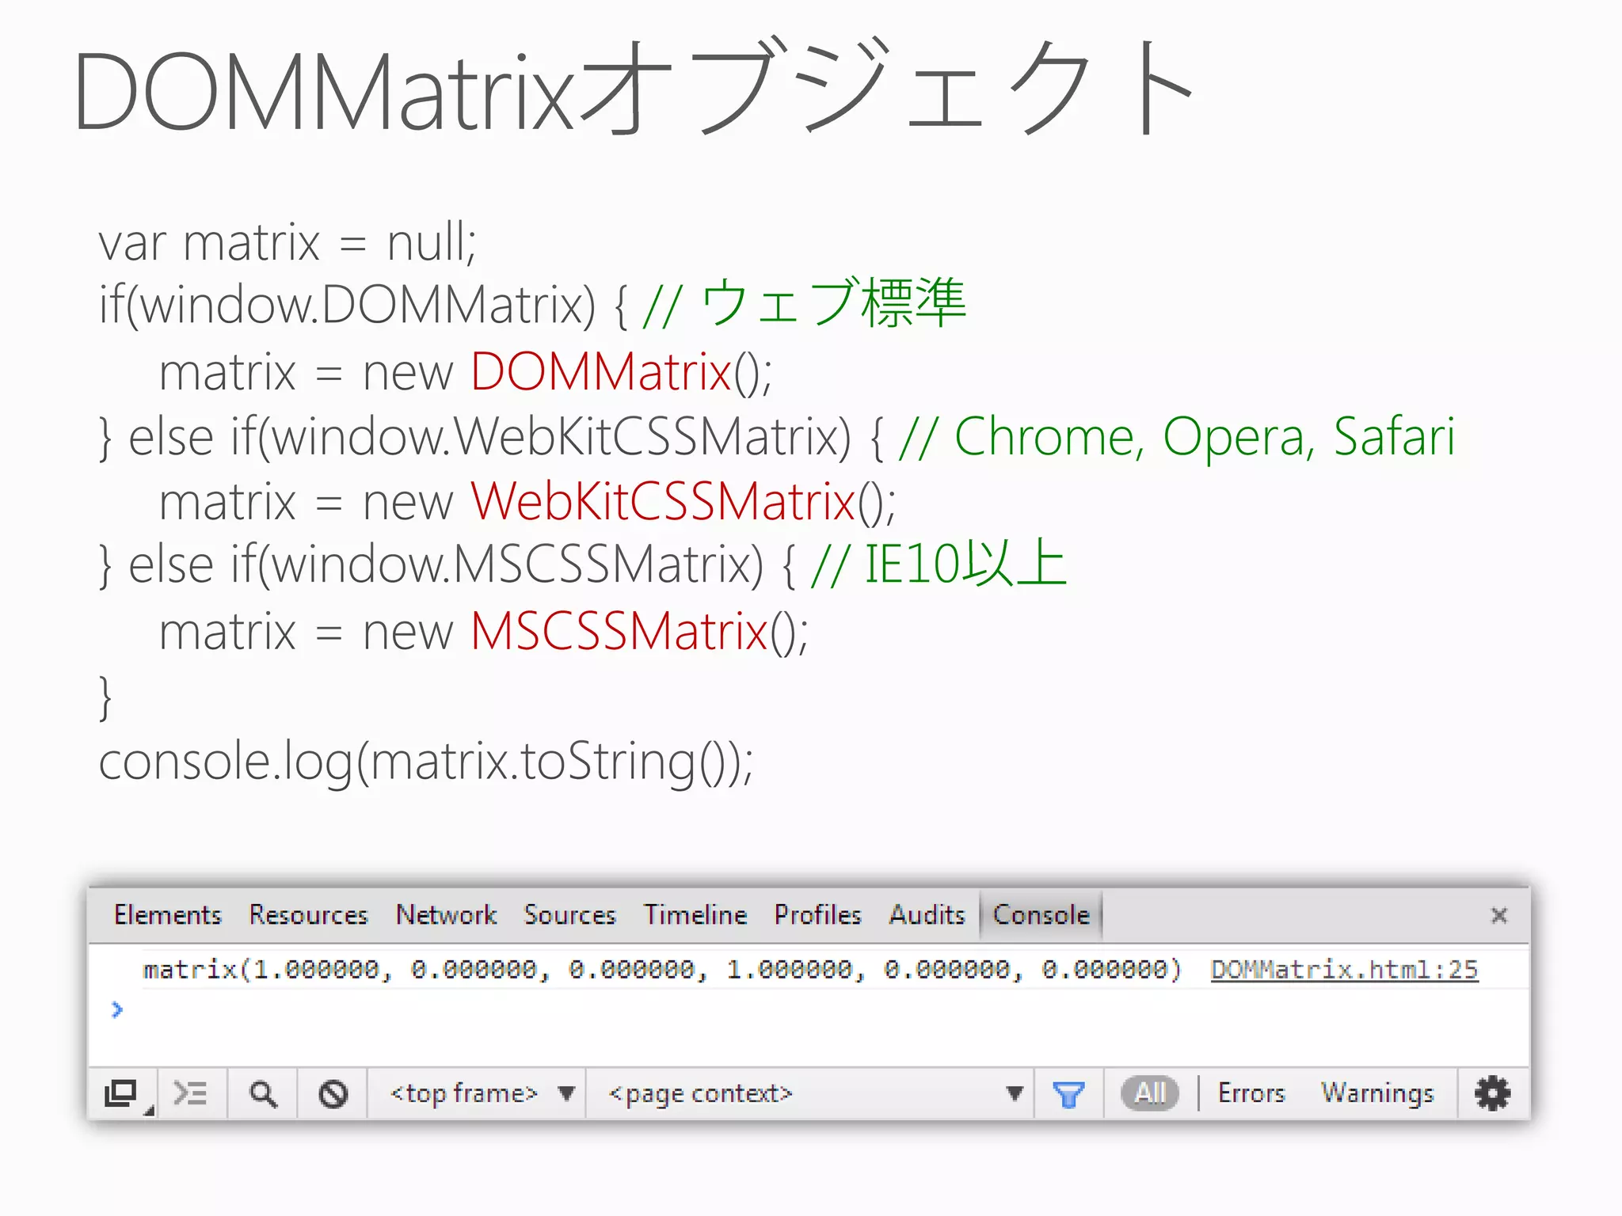Click the console prompt chevron

pyautogui.click(x=117, y=1009)
